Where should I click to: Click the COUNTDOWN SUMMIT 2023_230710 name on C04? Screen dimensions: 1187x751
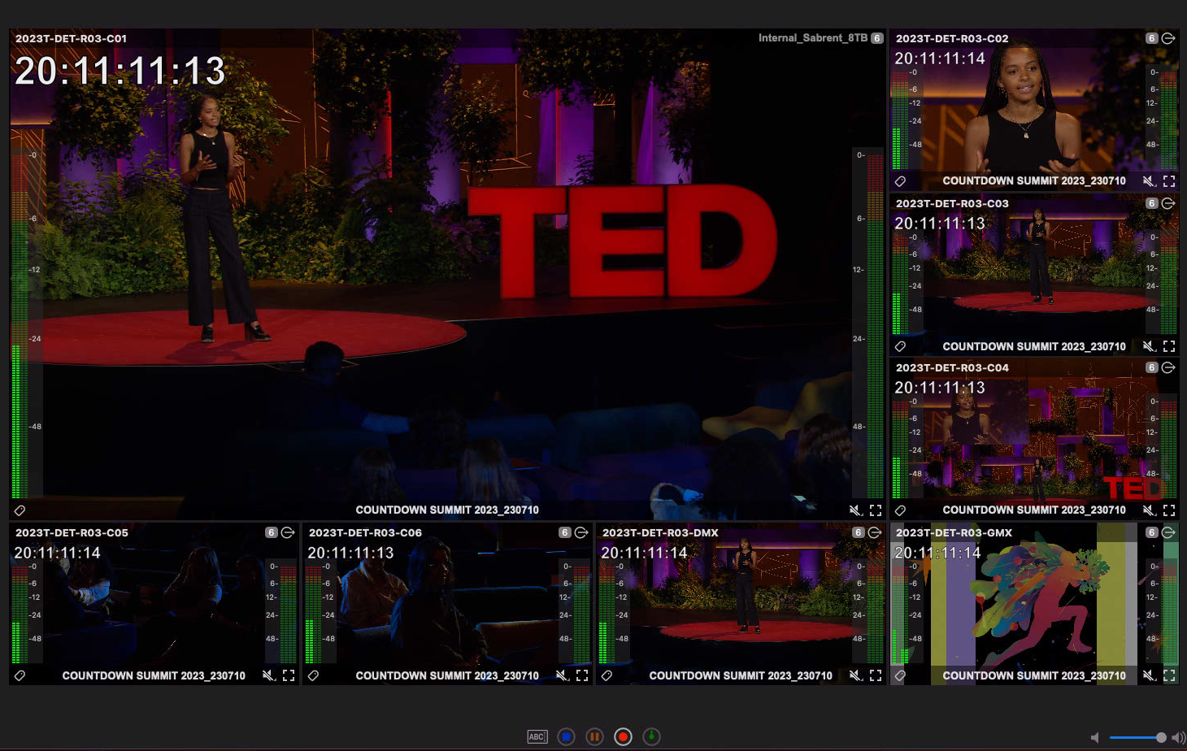tap(1034, 510)
